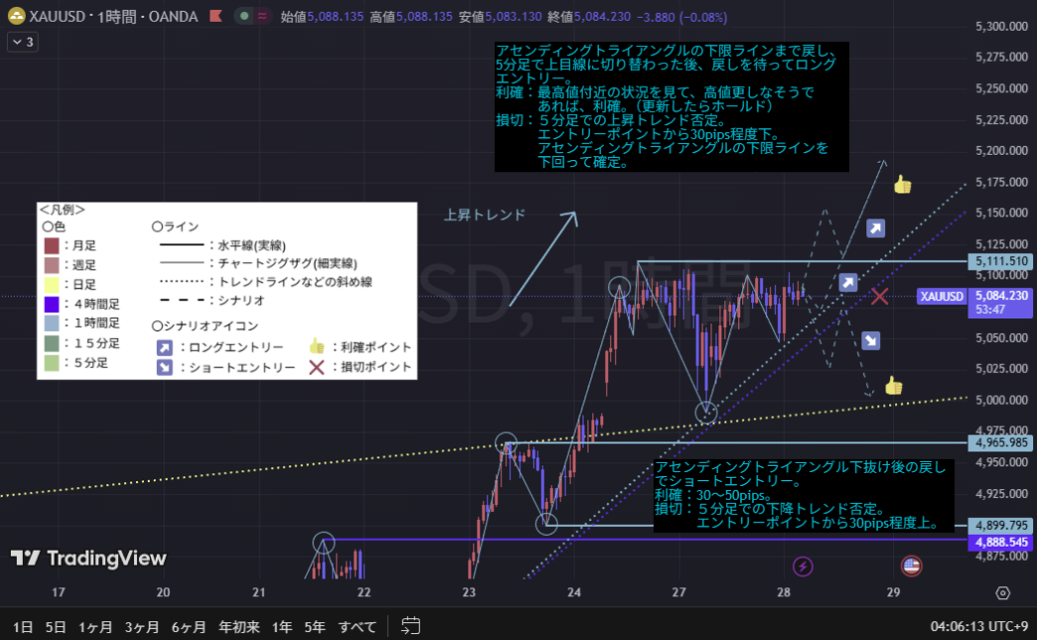Viewport: 1037px width, 640px height.
Task: Click すべて to show all data
Action: [x=358, y=627]
